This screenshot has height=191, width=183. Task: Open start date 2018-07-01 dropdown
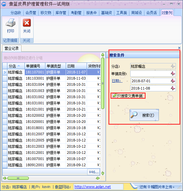(x=173, y=81)
